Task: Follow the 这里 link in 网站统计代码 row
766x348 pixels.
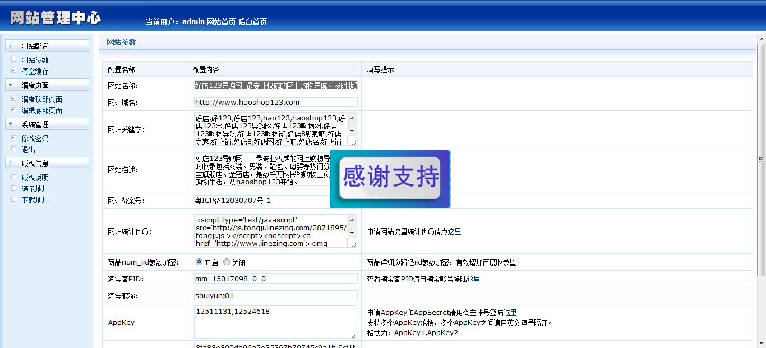Action: pos(454,231)
